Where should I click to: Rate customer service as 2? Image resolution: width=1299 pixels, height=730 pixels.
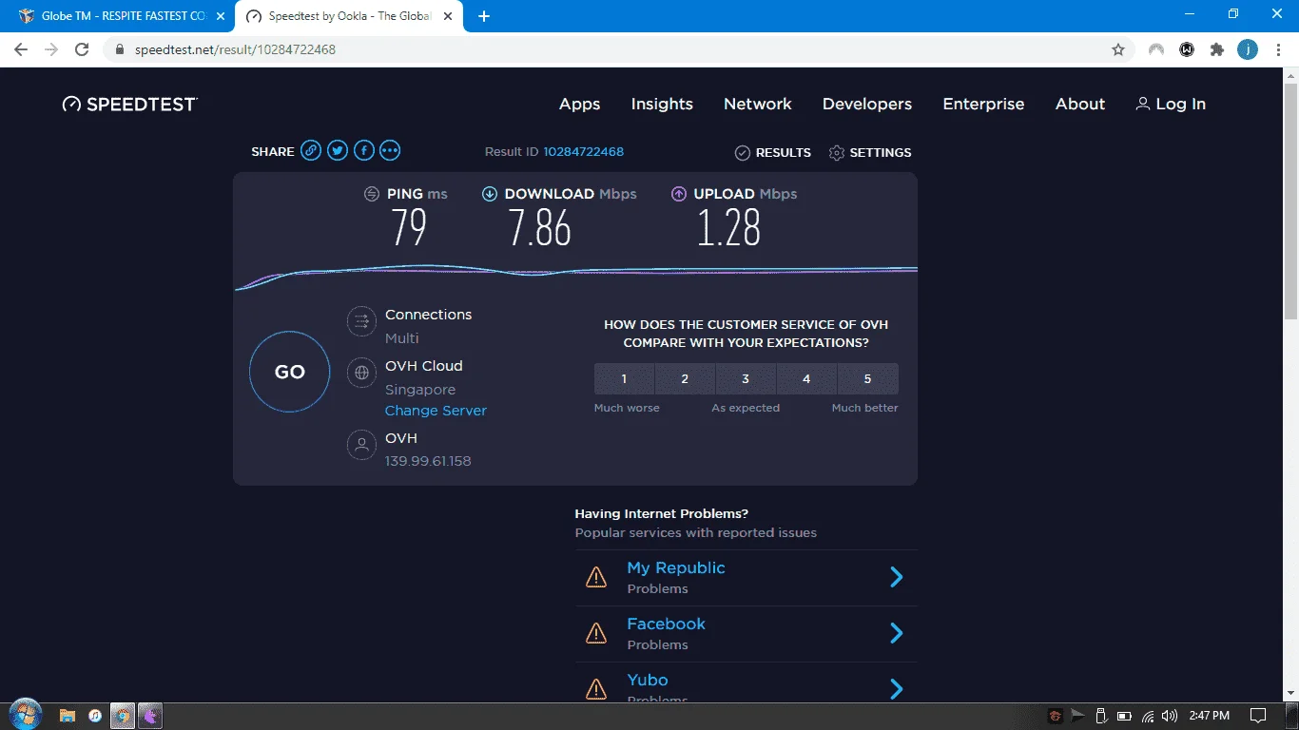(685, 378)
